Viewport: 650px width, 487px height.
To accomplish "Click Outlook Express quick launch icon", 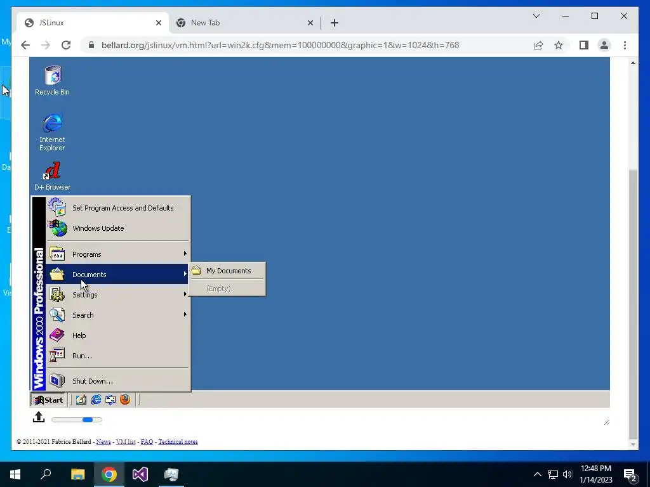I will pyautogui.click(x=110, y=399).
